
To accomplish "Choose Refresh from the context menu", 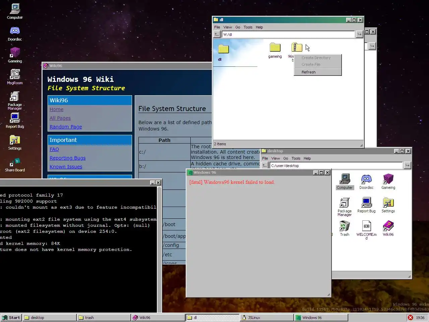I will coord(317,72).
